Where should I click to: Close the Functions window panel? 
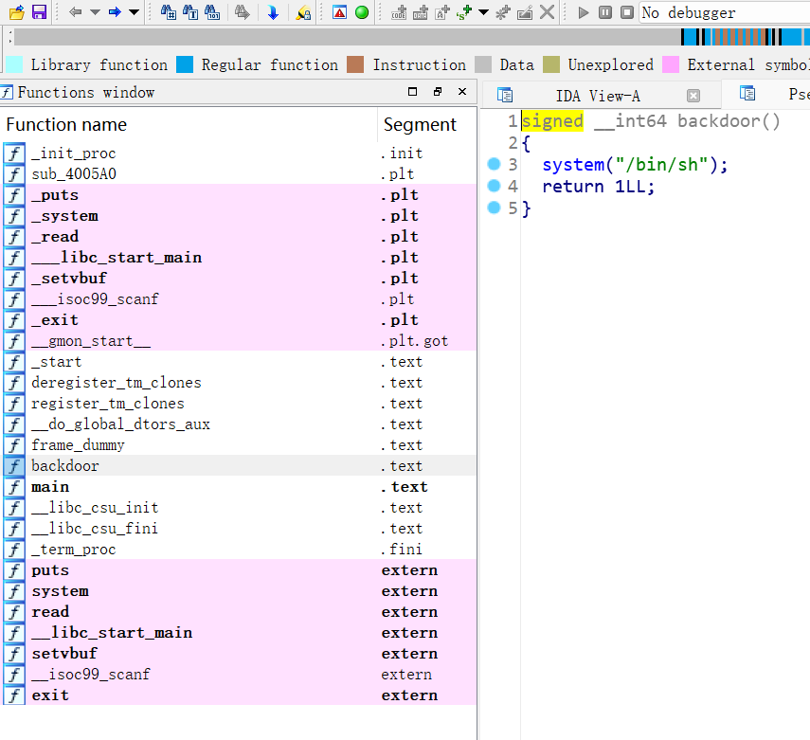click(x=462, y=92)
